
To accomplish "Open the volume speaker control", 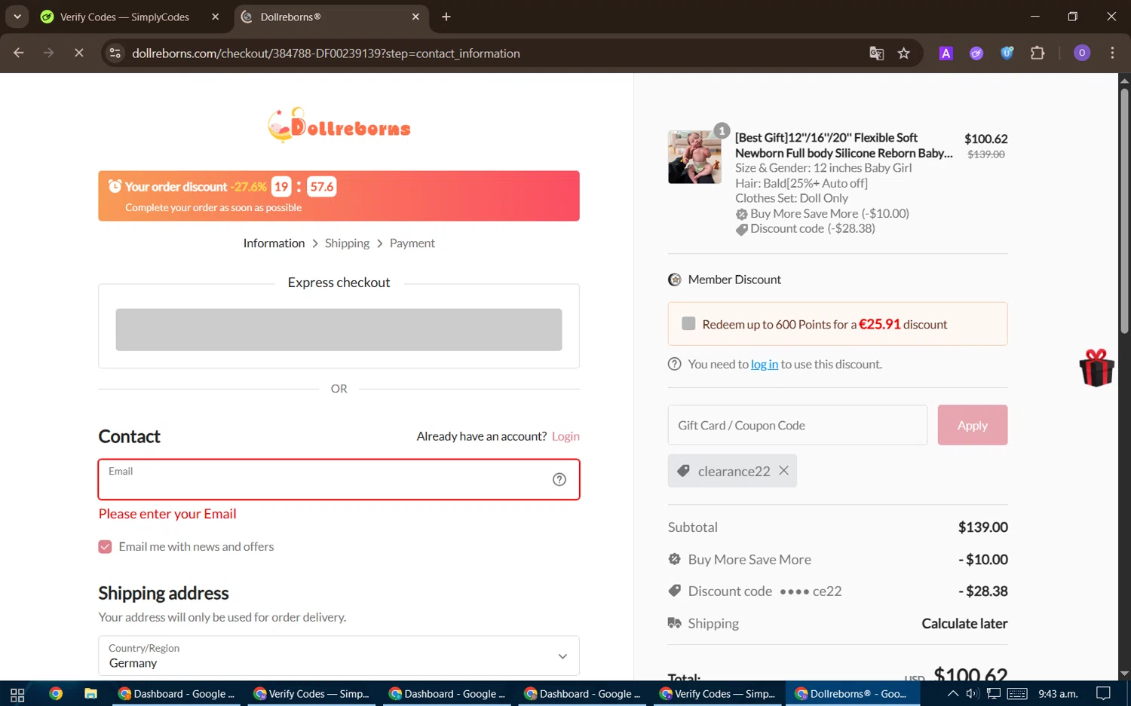I will tap(973, 694).
